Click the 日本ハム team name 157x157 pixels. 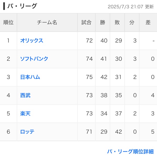[x=30, y=77]
